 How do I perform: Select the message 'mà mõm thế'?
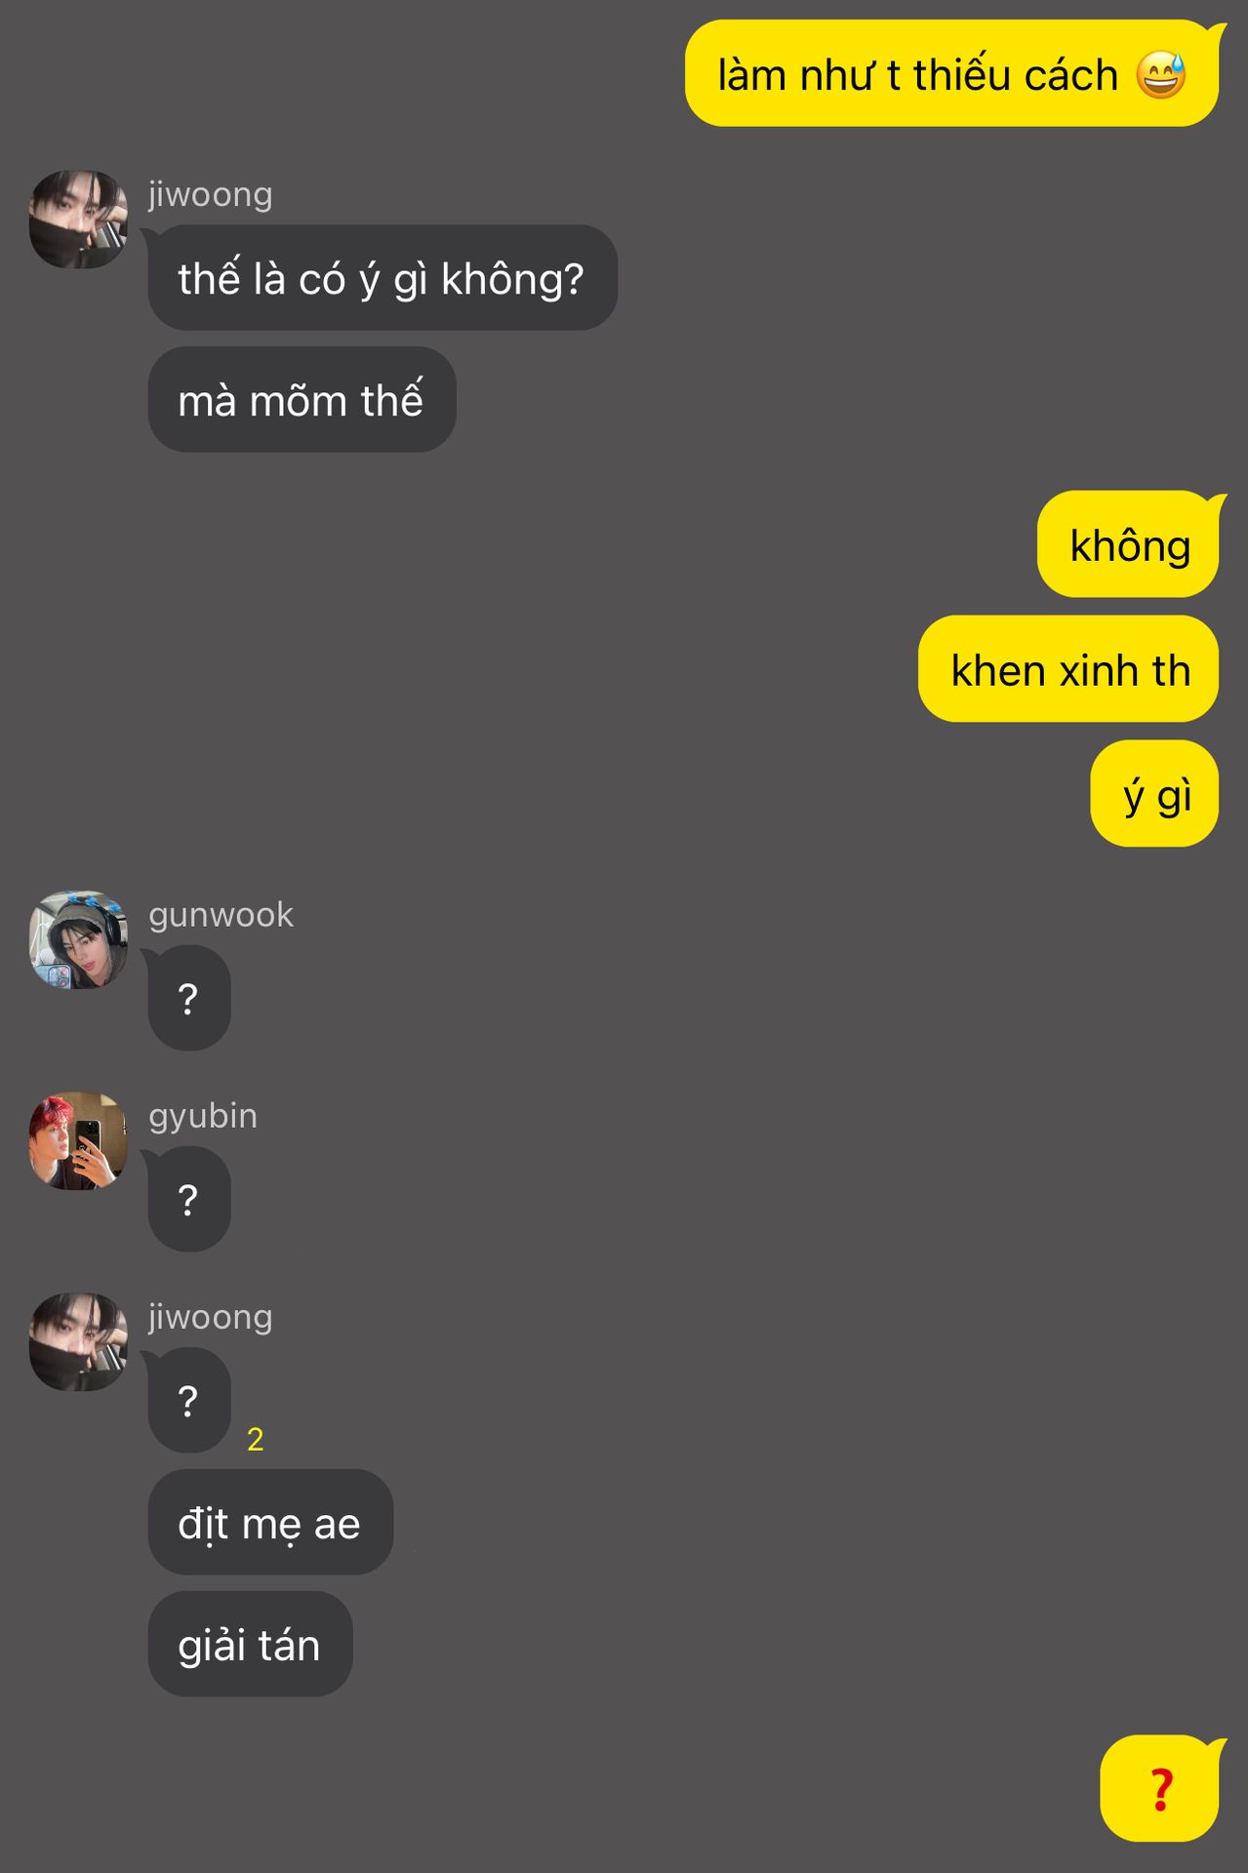tap(302, 399)
